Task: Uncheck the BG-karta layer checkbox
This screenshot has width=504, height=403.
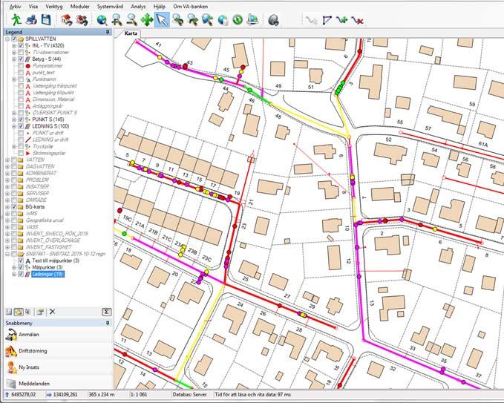Action: point(14,207)
